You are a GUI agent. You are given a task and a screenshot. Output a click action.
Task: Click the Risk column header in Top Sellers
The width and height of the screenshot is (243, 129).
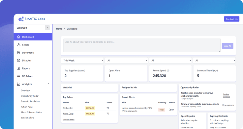(87, 103)
